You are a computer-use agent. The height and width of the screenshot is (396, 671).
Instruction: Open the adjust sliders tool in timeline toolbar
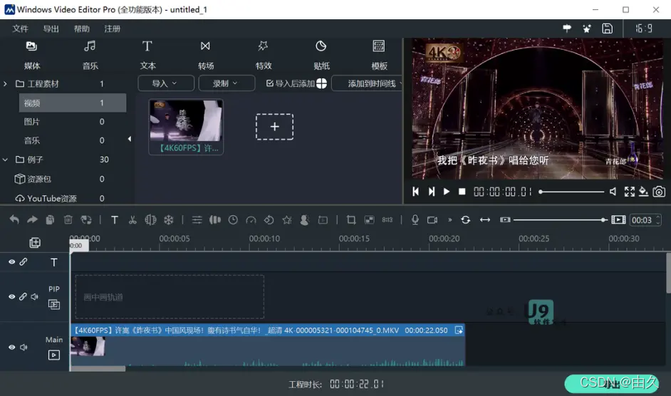pos(197,219)
